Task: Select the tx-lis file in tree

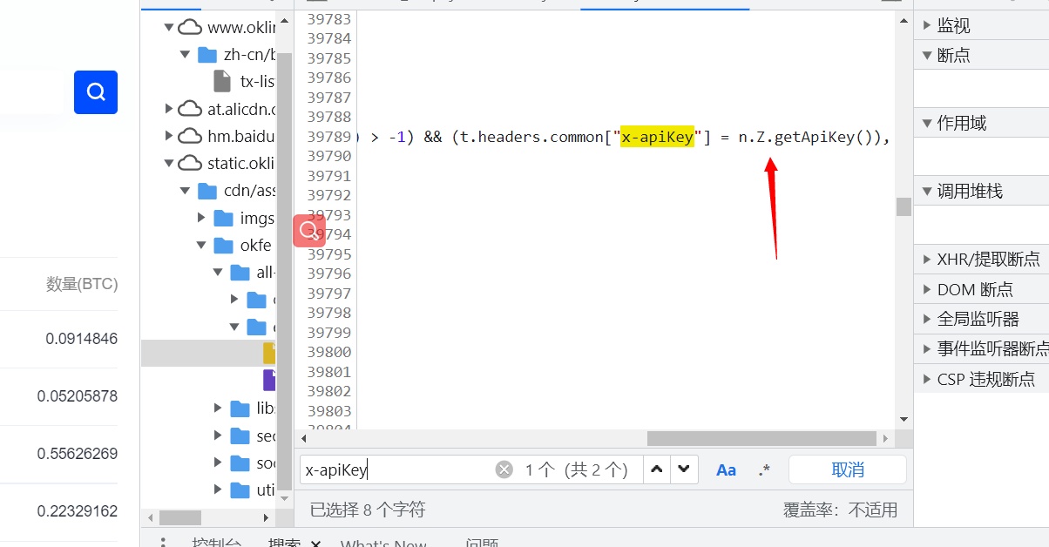Action: pos(257,82)
